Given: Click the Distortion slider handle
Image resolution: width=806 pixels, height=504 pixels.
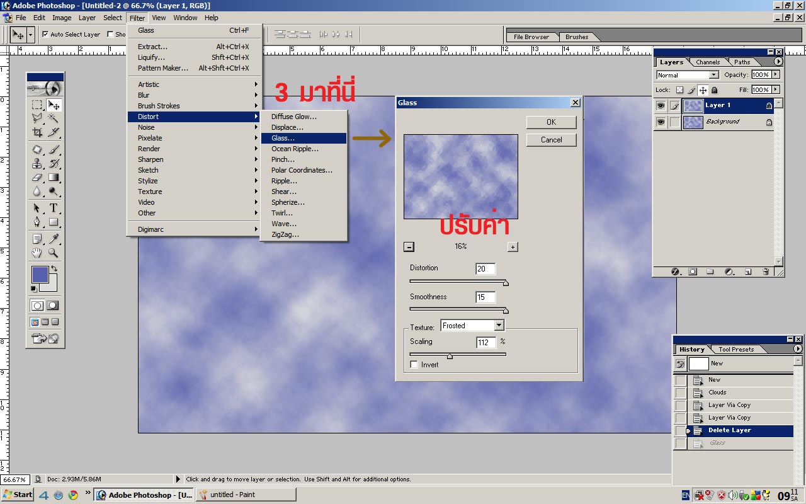Looking at the screenshot, I should tap(506, 283).
